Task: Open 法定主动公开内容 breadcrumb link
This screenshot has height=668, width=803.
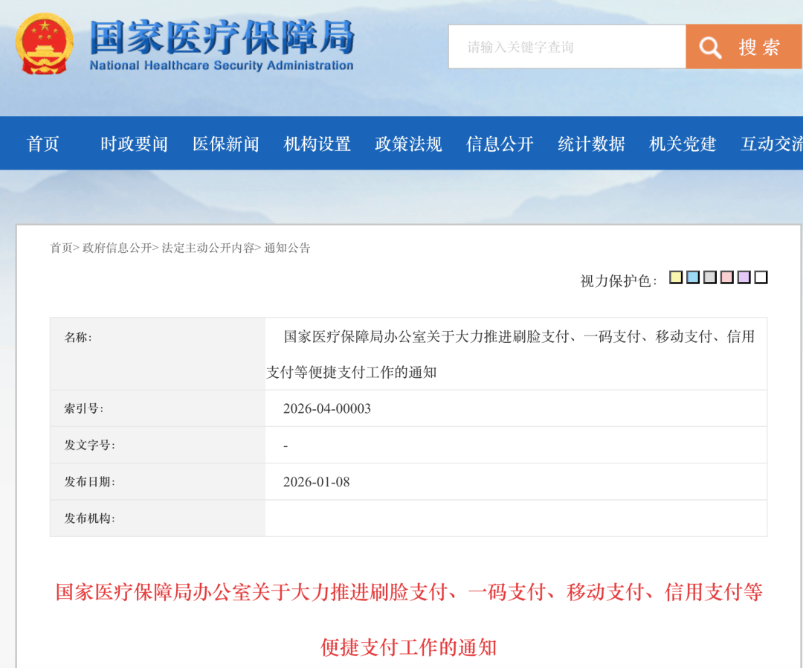Action: 207,248
